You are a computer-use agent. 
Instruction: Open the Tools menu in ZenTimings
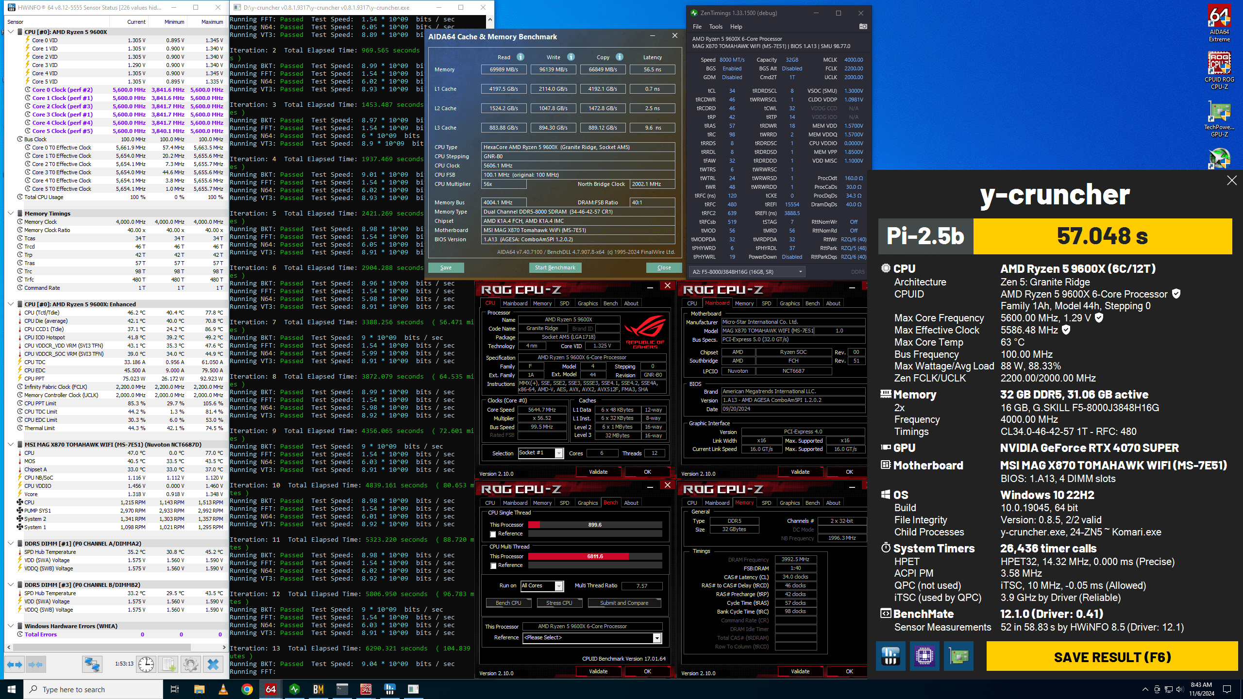715,27
